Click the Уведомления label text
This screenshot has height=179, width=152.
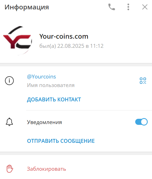[x=44, y=122]
